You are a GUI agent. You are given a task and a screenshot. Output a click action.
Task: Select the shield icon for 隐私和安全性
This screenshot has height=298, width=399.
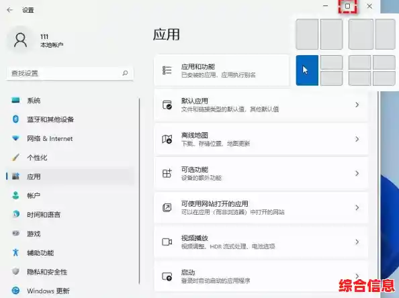tap(15, 272)
